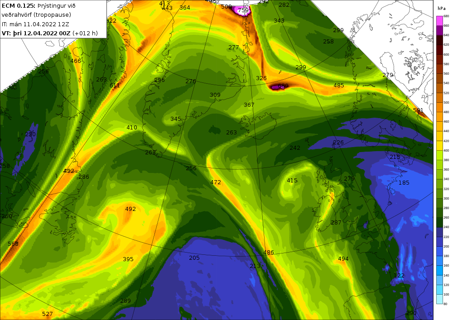Click the '230' map value
The width and height of the screenshot is (453, 320).
coord(30,134)
